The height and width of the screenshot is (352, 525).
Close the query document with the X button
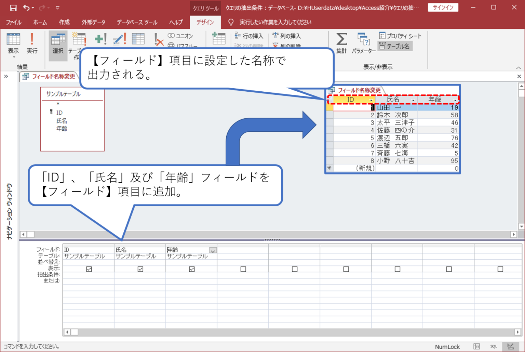click(x=519, y=76)
